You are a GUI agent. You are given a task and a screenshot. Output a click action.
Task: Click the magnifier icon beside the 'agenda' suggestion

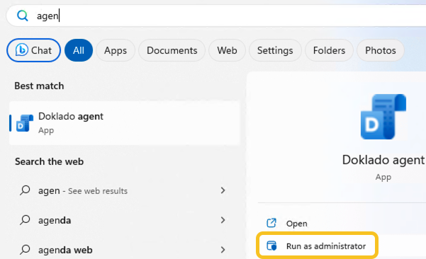(x=25, y=220)
